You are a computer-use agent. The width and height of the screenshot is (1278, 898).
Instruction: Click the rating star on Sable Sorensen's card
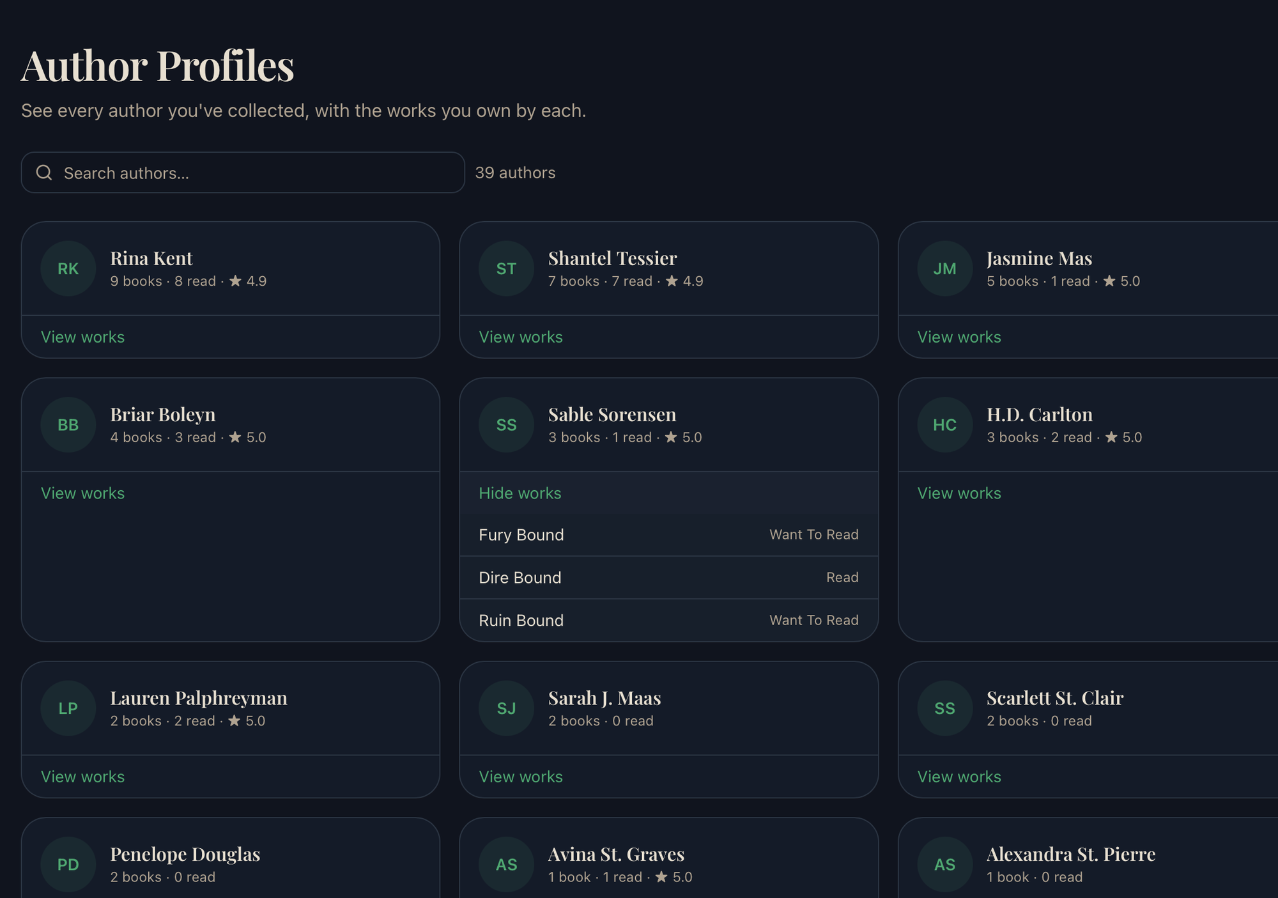click(671, 437)
